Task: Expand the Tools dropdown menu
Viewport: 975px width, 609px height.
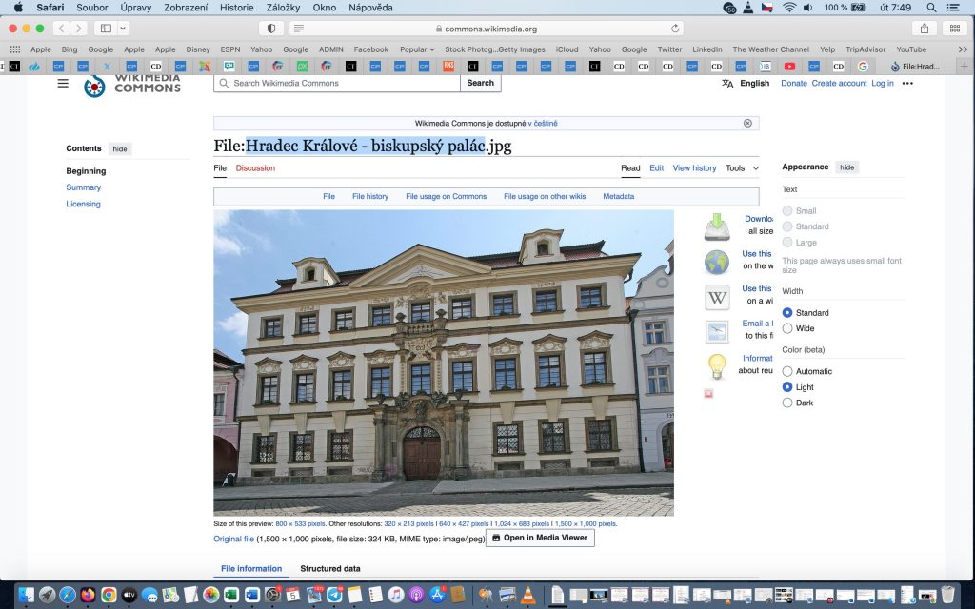Action: [742, 168]
